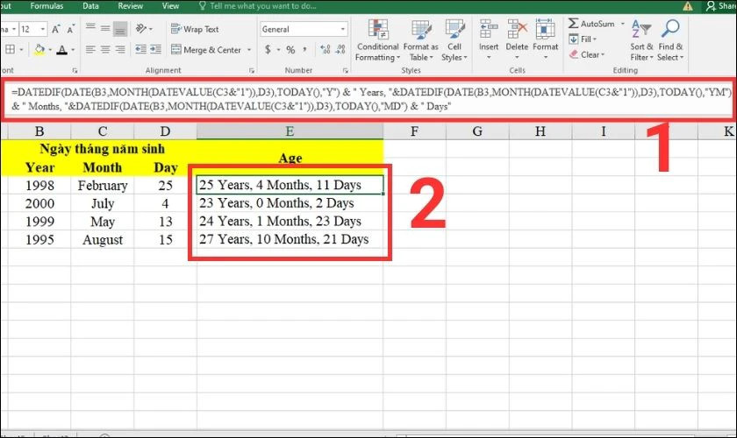Select column B header
737x438 pixels.
pos(39,131)
